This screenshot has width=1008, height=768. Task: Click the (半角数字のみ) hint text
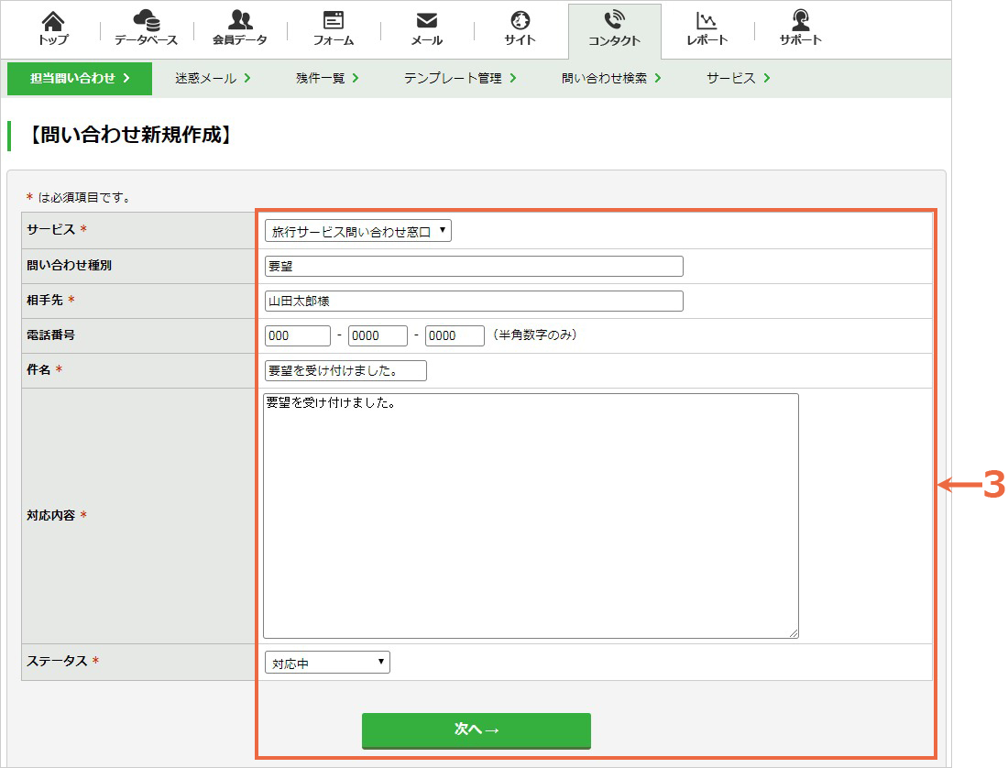535,335
